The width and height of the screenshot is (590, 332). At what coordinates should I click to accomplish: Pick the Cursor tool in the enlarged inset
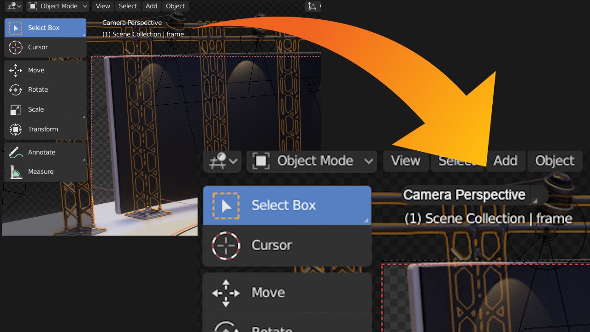tap(287, 245)
